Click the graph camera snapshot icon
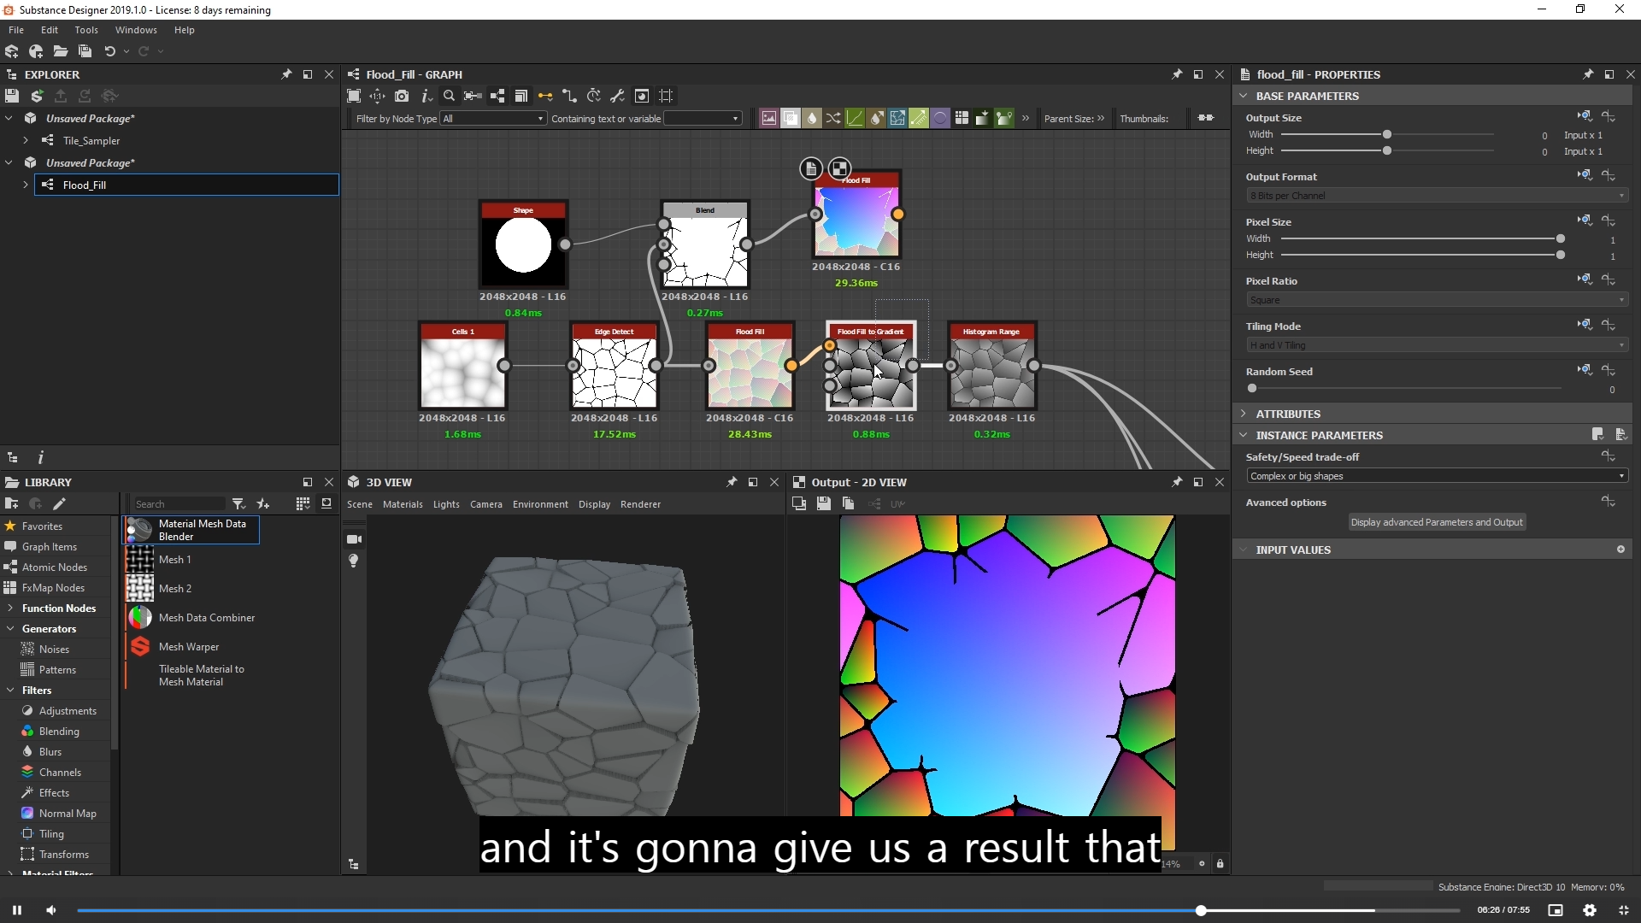 point(402,96)
